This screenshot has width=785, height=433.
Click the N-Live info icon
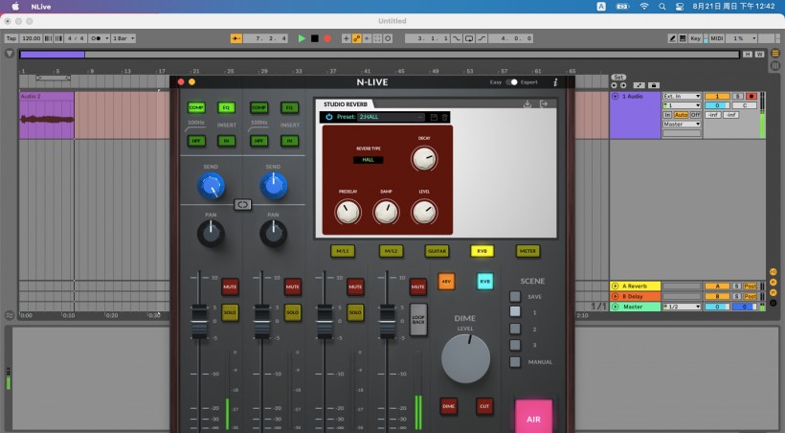point(554,82)
